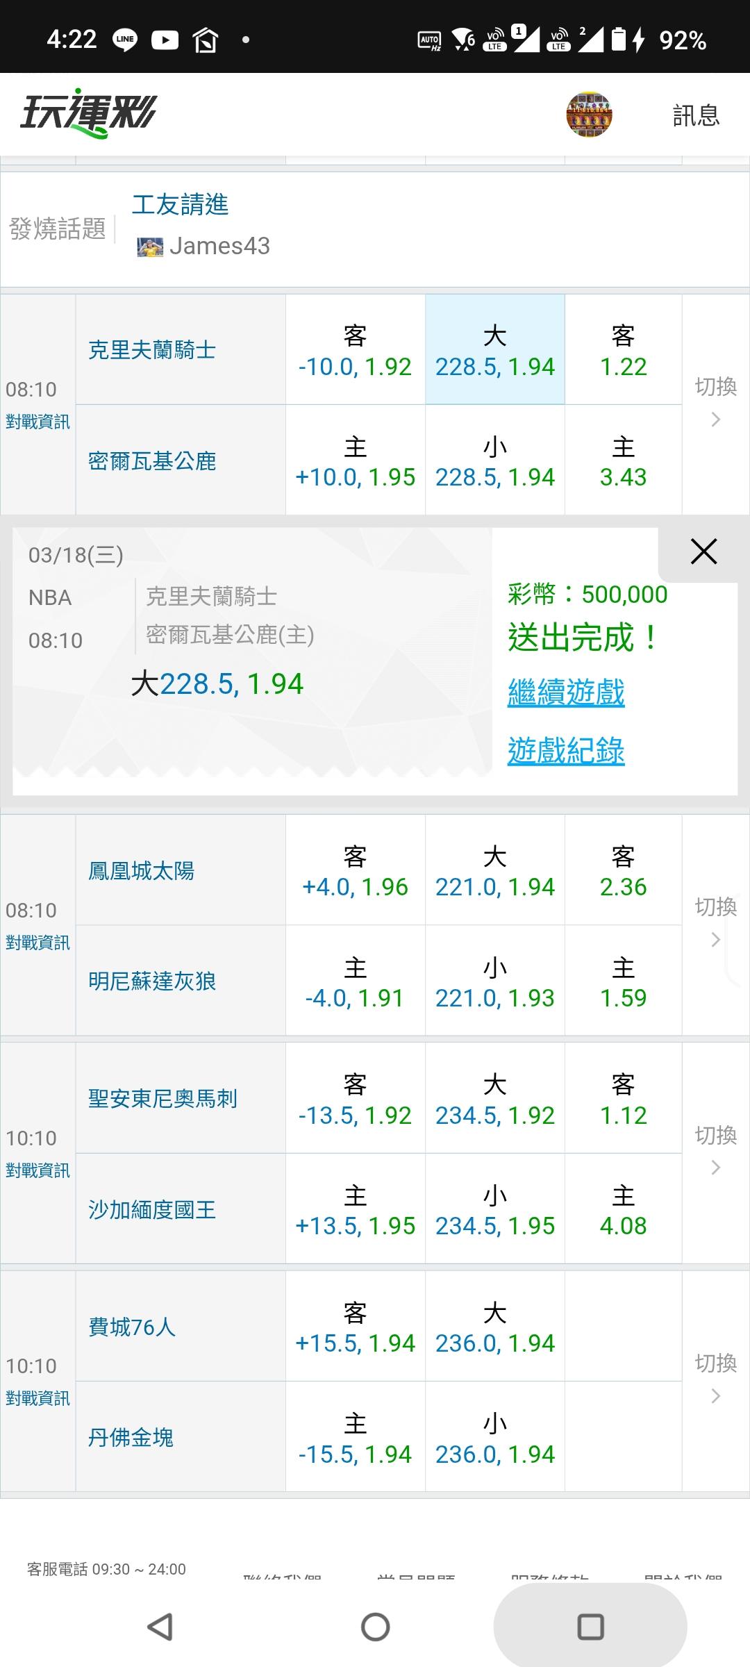
Task: Open the 工友請進 hot topic
Action: click(x=180, y=205)
